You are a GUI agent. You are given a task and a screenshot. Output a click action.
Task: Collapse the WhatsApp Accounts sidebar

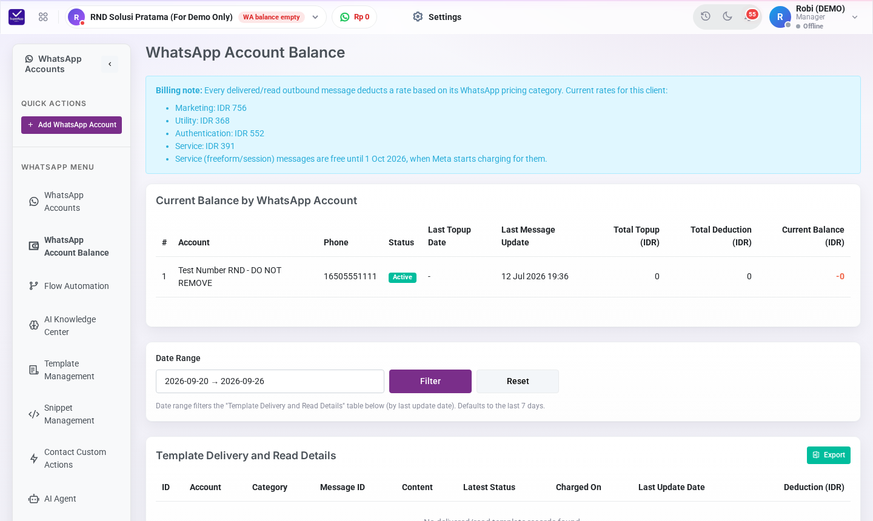click(110, 64)
